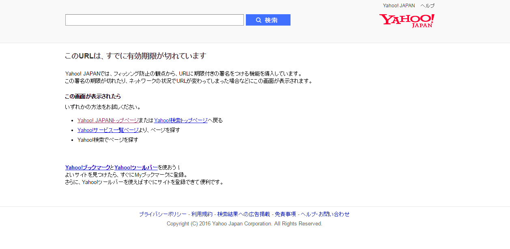This screenshot has width=510, height=249.
Task: Go to Yahoo! JAPANトップページ link
Action: (108, 120)
